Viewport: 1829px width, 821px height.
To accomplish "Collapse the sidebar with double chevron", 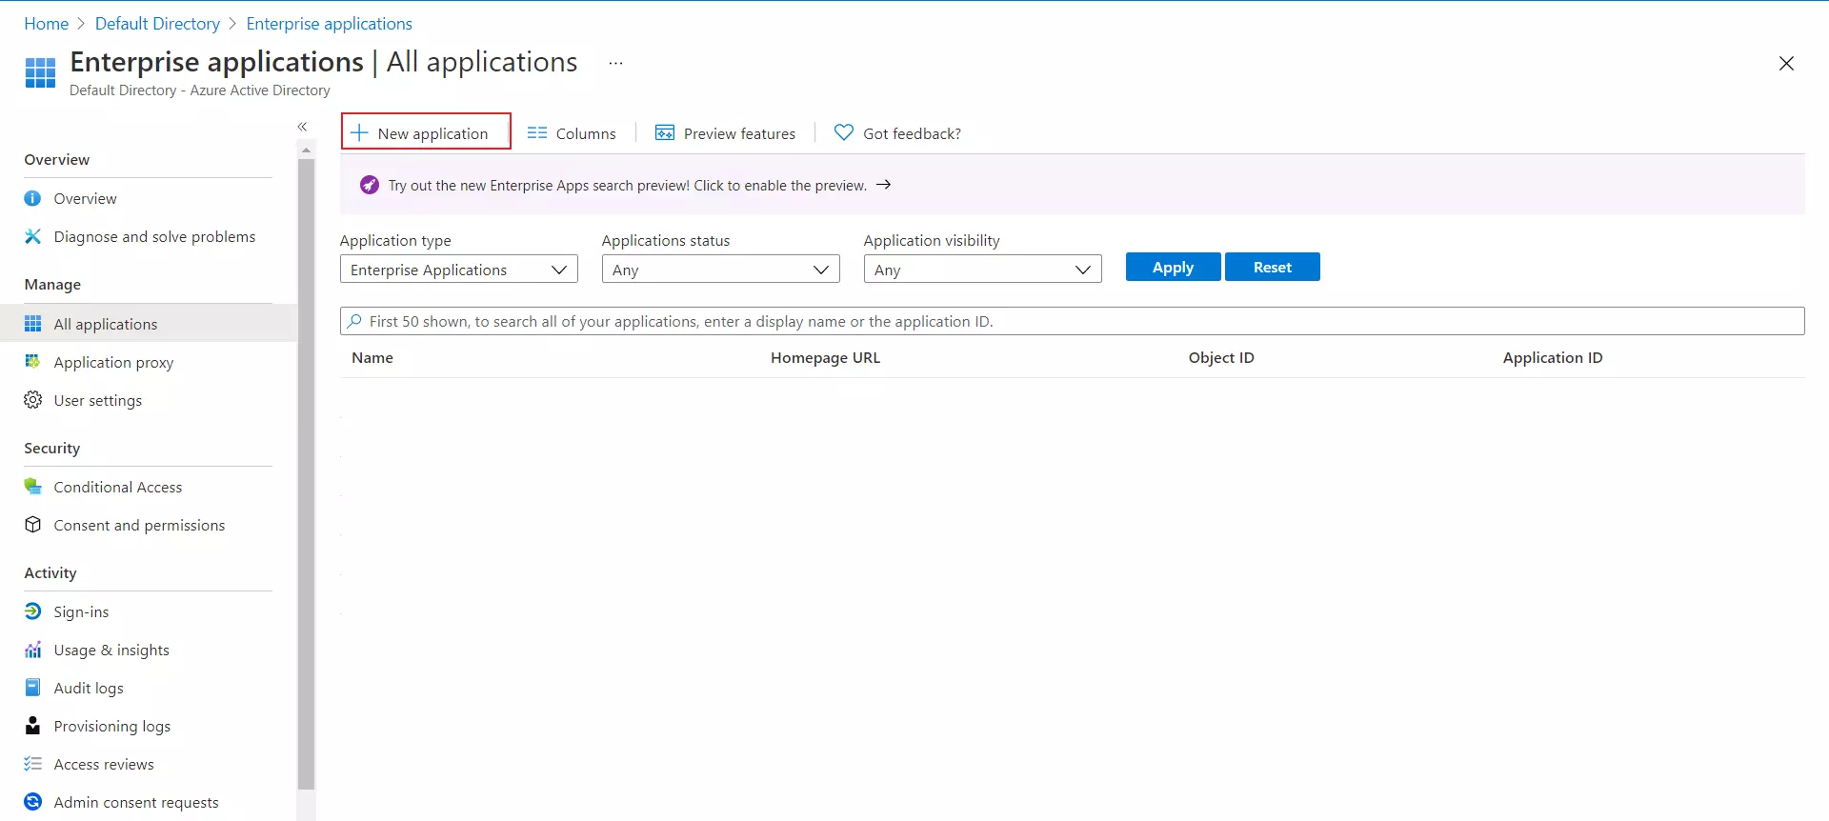I will [302, 127].
